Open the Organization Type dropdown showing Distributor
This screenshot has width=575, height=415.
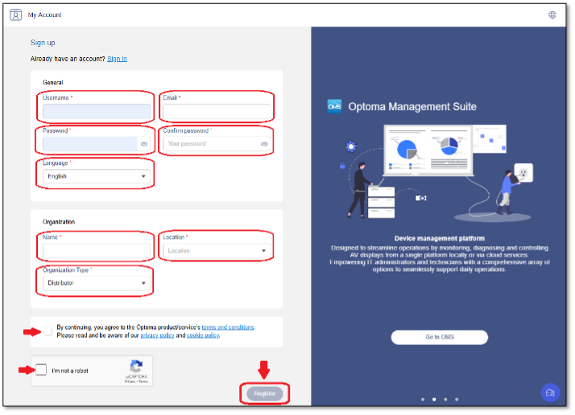coord(97,283)
